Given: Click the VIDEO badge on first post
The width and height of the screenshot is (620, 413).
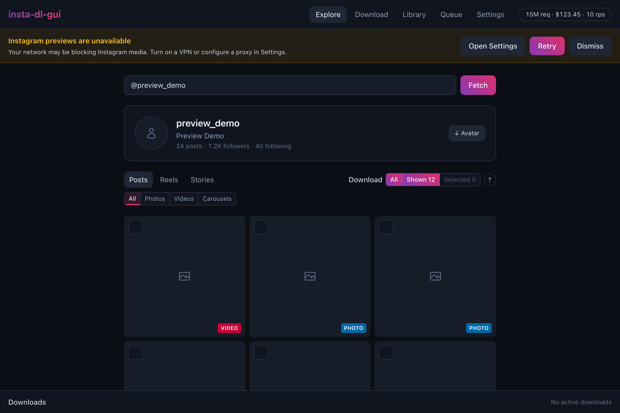Looking at the screenshot, I should [229, 328].
